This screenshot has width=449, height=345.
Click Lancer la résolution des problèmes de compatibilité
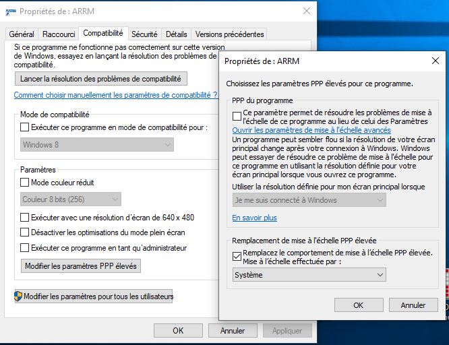pos(100,79)
